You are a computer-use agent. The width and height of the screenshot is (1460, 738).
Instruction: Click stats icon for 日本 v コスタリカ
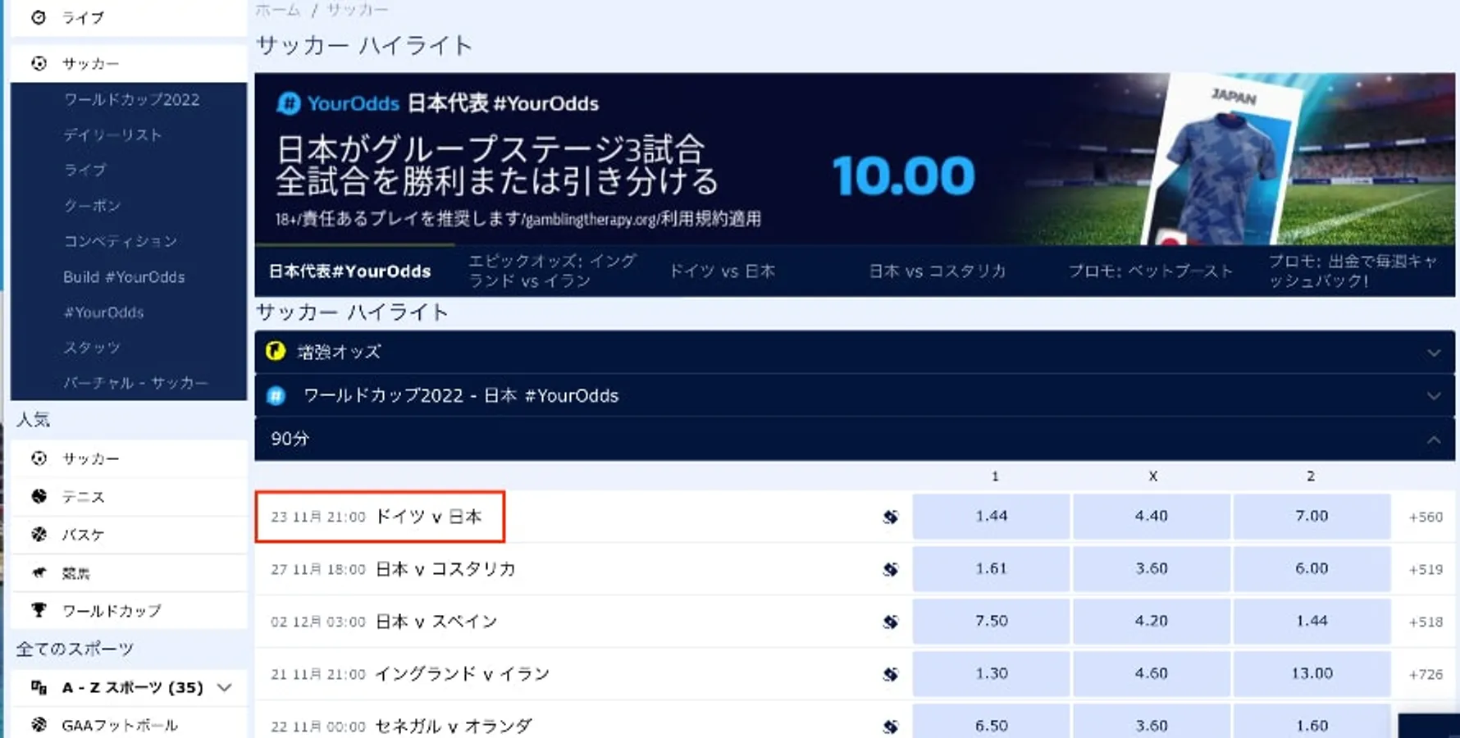pos(890,569)
